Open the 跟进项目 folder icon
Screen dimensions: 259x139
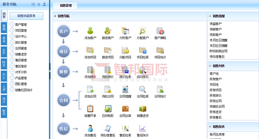click(108, 50)
